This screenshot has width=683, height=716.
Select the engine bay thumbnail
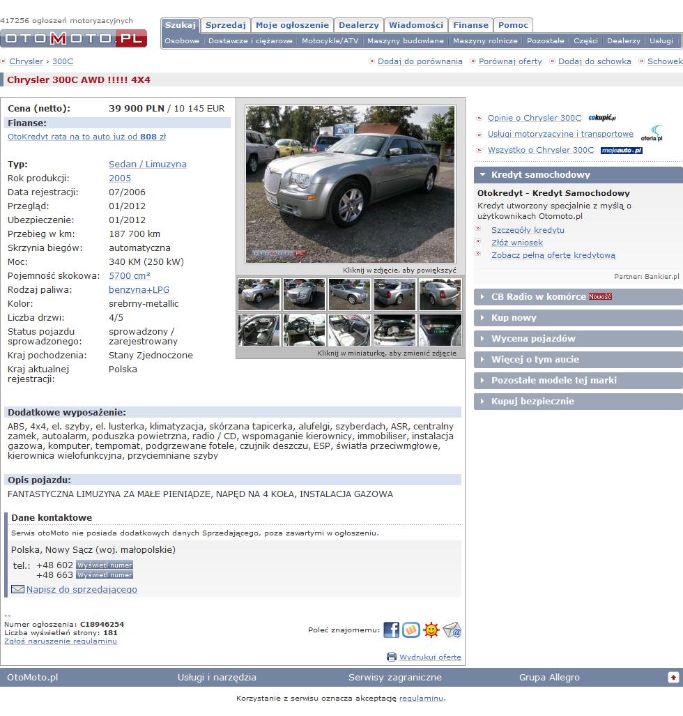coord(395,330)
